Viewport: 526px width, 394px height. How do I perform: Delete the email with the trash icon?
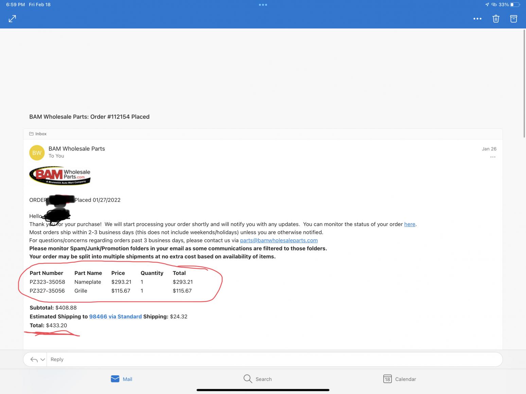tap(496, 19)
